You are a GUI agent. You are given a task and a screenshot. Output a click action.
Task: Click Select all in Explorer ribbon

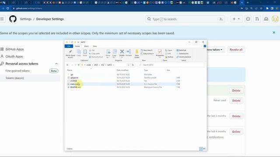click(182, 51)
